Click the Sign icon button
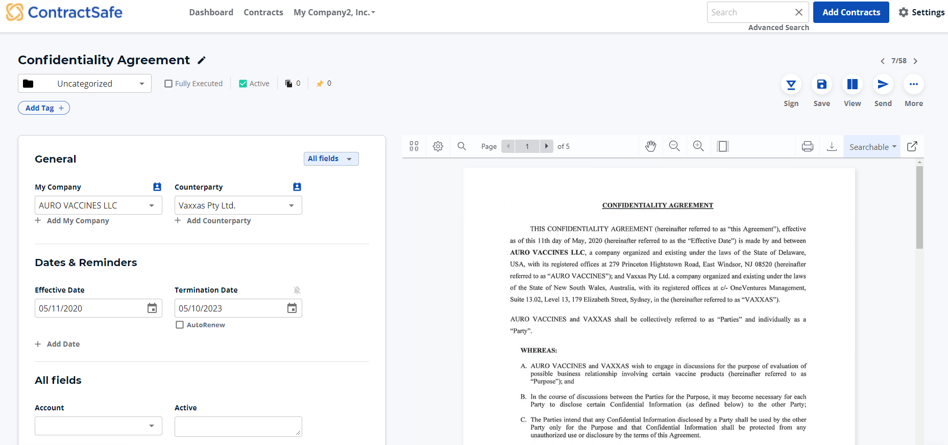 click(x=791, y=85)
